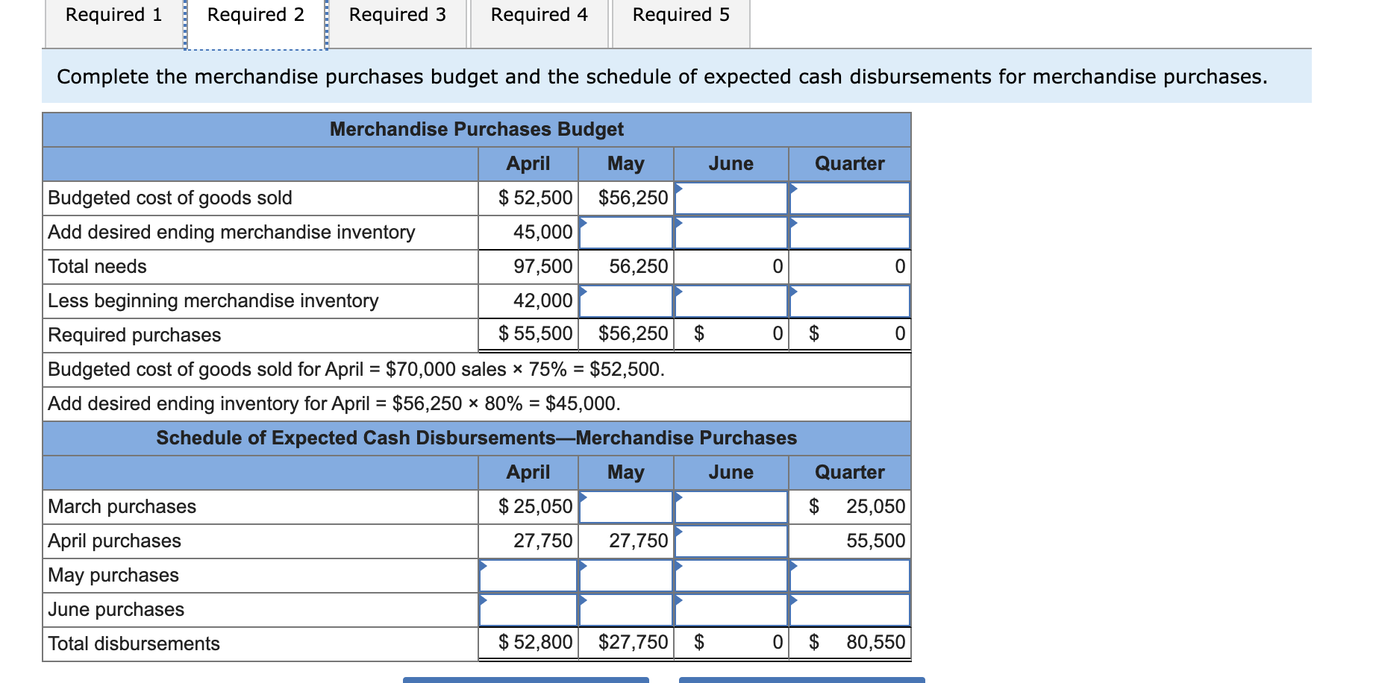Click the Quarter budgeted cost of goods sold cell
This screenshot has height=683, width=1373.
tap(850, 198)
